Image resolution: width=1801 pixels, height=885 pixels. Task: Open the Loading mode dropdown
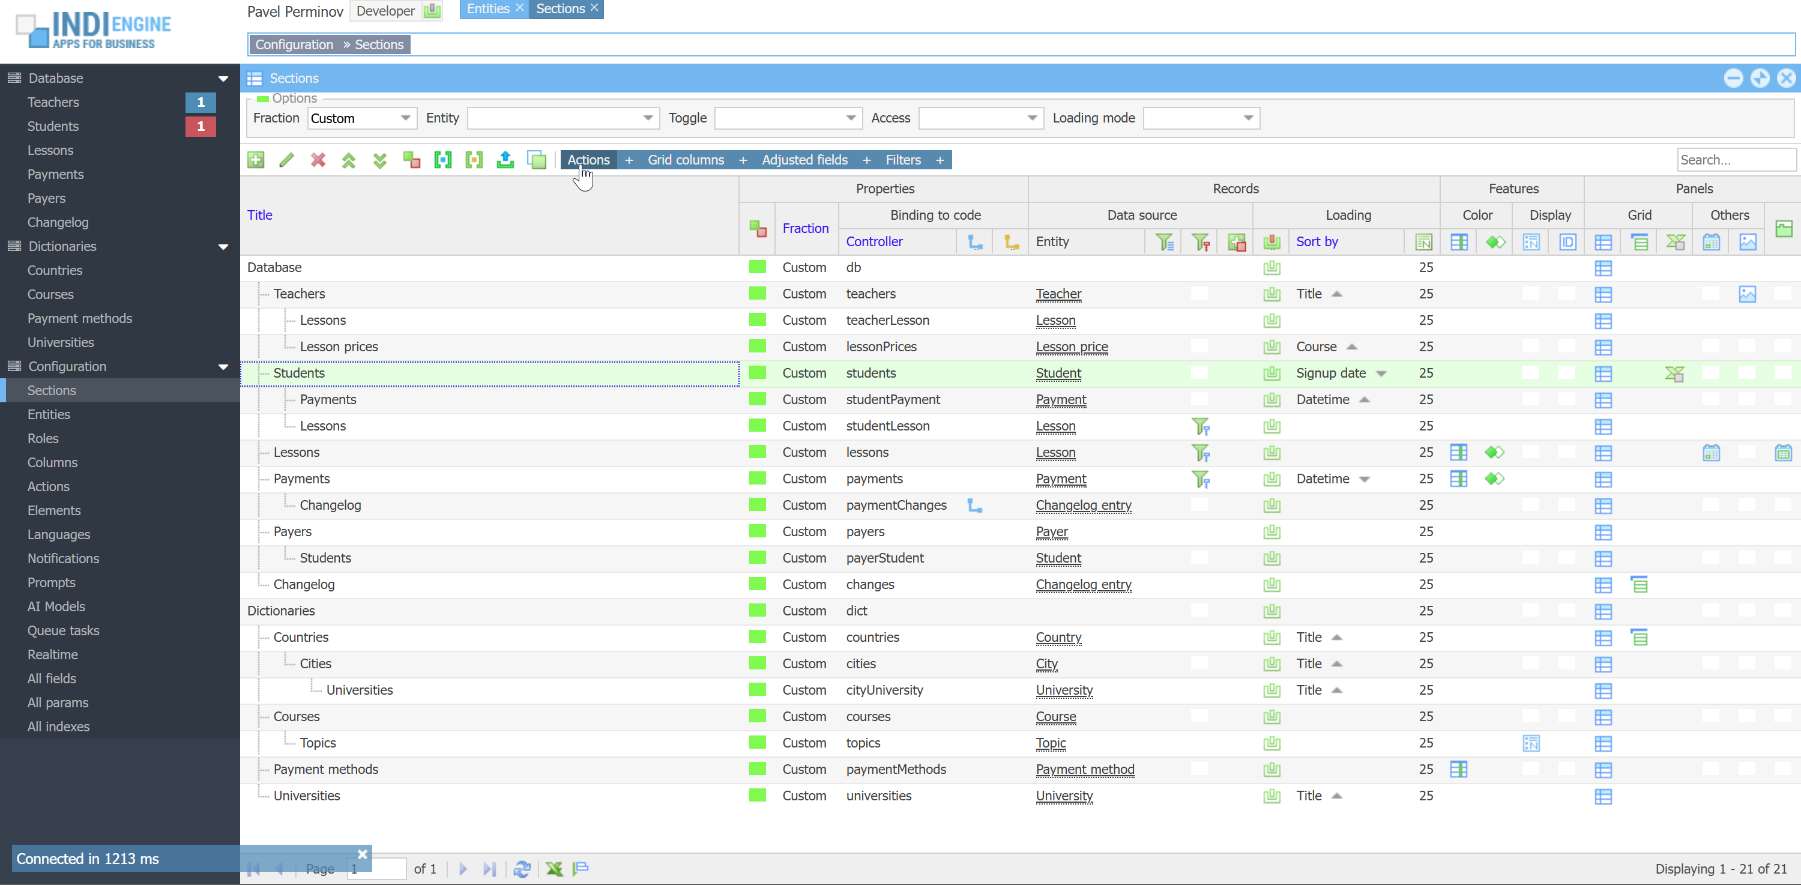tap(1248, 118)
